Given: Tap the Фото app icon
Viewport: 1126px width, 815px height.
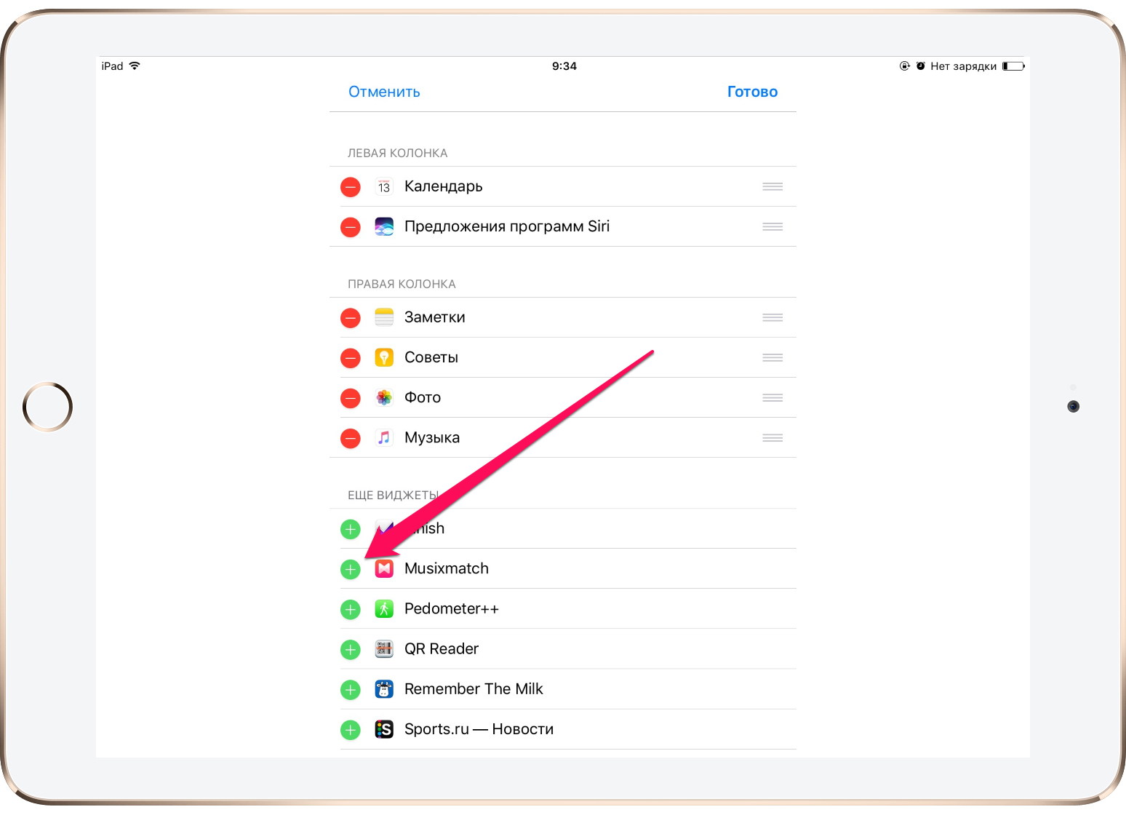Looking at the screenshot, I should [x=384, y=397].
